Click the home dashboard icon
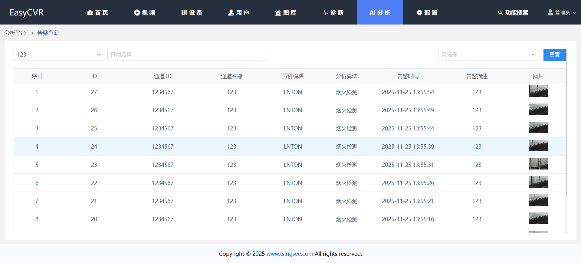This screenshot has width=581, height=263. (90, 13)
